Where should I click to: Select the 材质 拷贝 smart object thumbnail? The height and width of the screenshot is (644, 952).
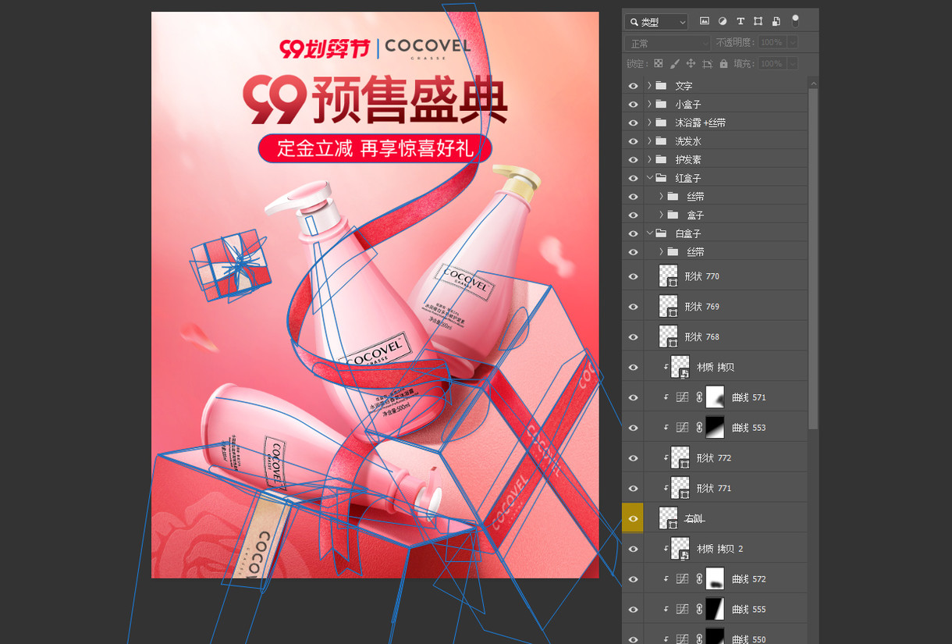point(680,367)
